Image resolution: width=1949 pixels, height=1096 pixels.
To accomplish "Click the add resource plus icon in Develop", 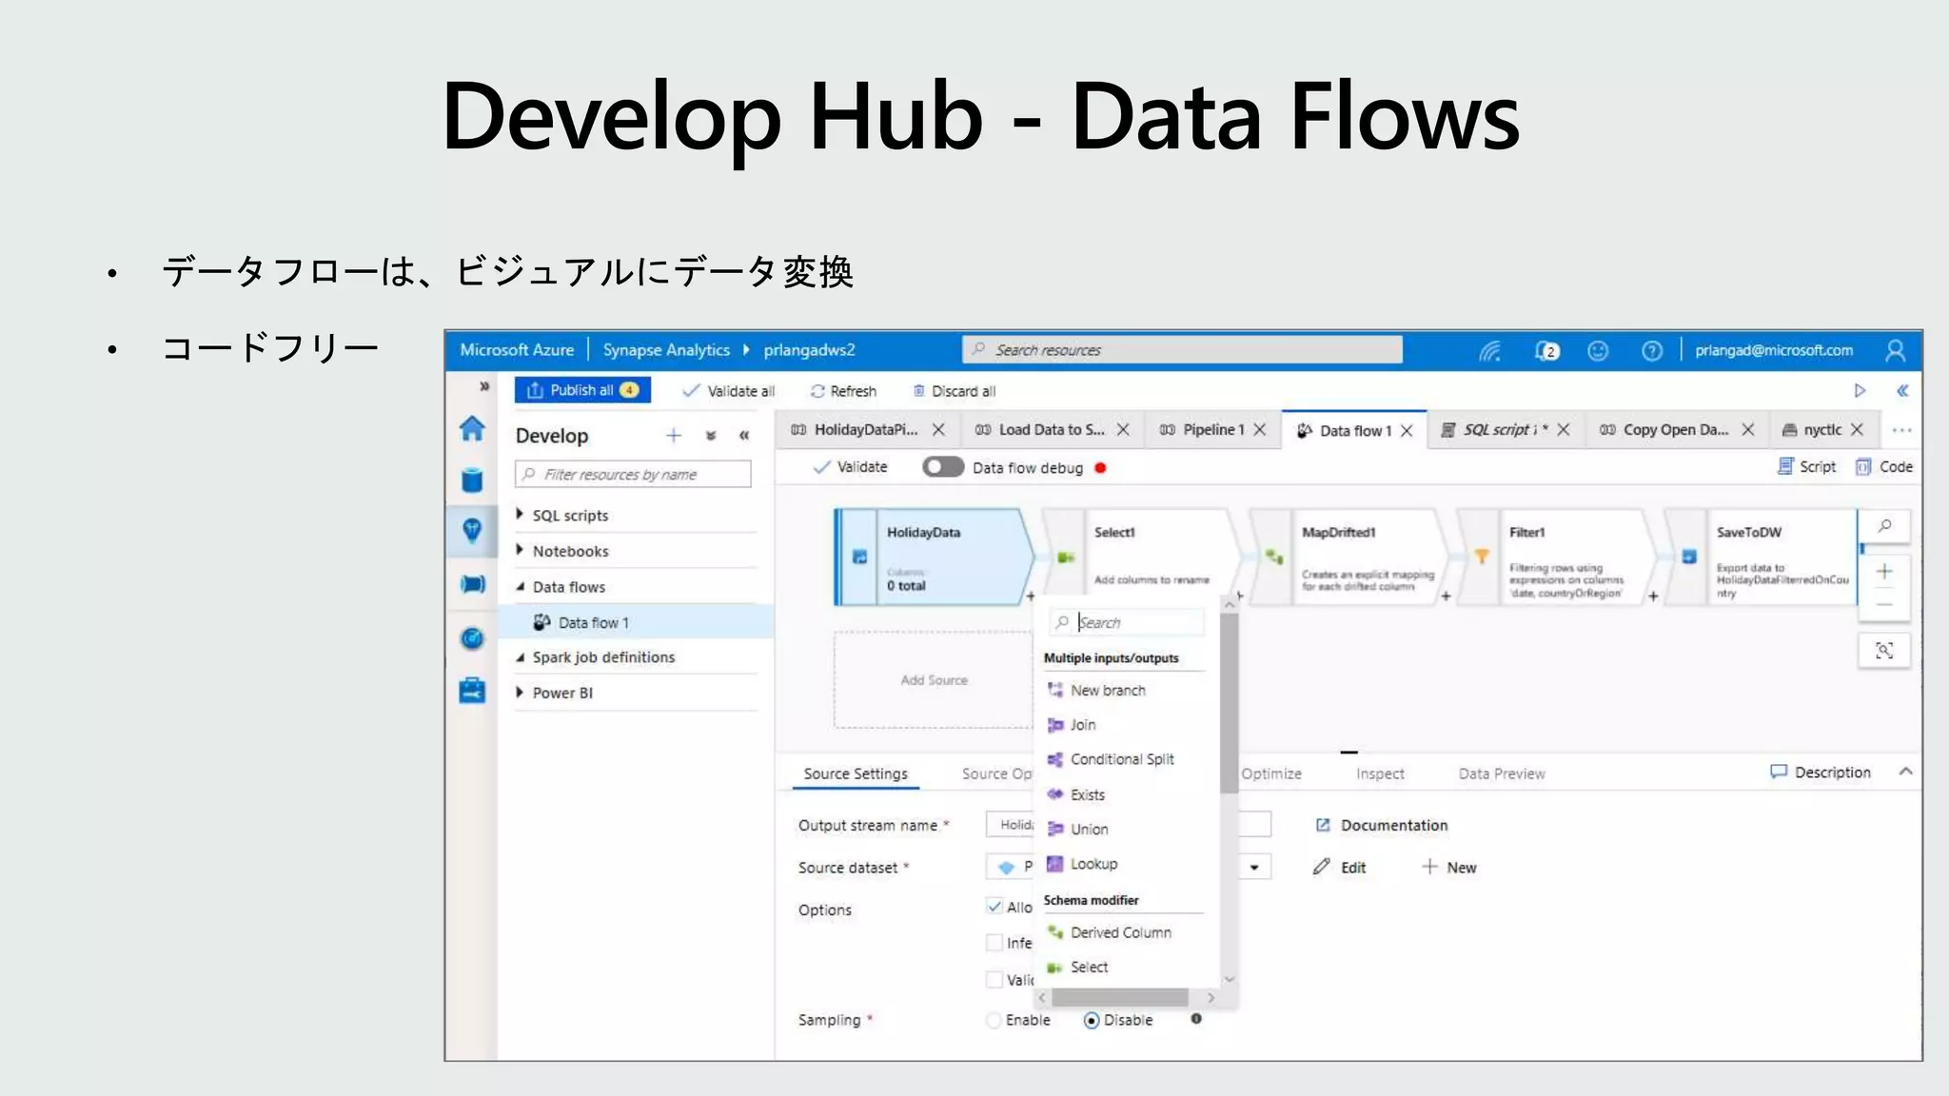I will point(674,436).
